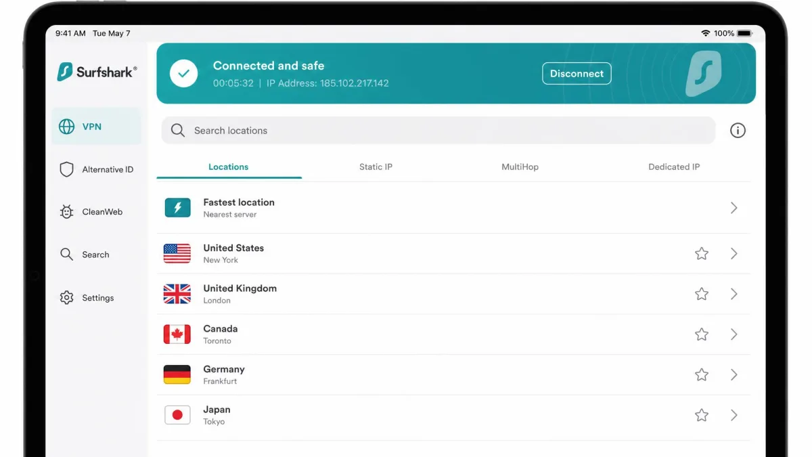This screenshot has height=457, width=812.
Task: Click the Surfshark logo in sidebar
Action: coord(97,72)
